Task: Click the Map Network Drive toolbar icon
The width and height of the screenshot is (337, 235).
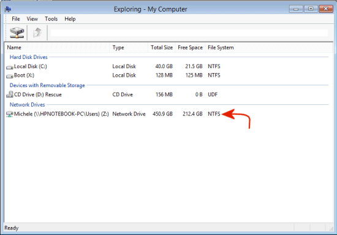Action: 17,33
